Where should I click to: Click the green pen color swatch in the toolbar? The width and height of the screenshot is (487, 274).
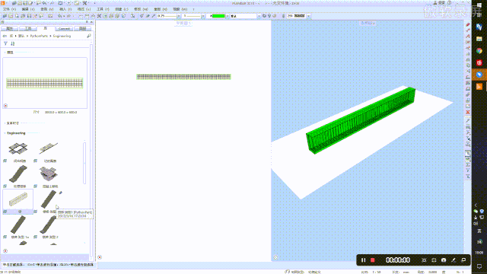point(218,16)
